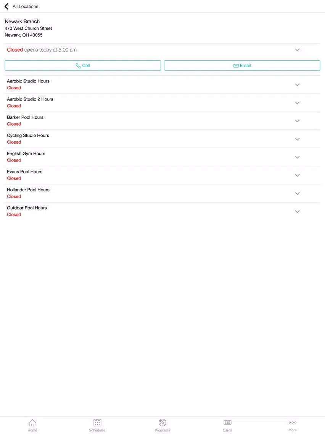Select the 'Outdoor Pool Hours' label
Screen dimensions: 325x434
pos(27,208)
